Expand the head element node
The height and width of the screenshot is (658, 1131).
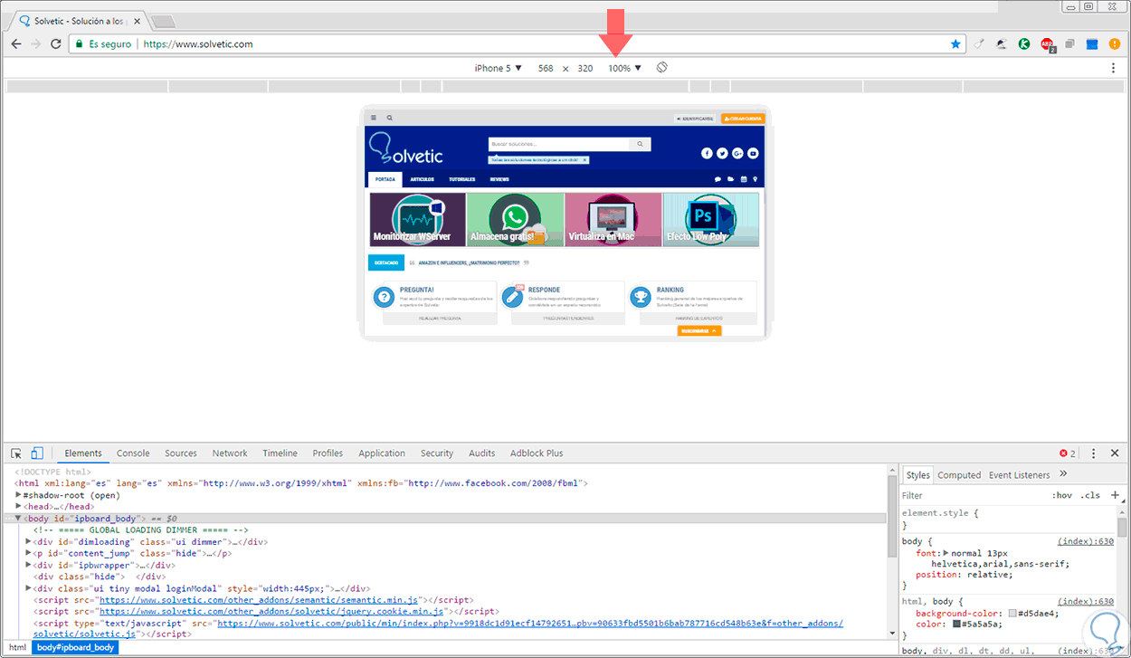click(x=18, y=507)
